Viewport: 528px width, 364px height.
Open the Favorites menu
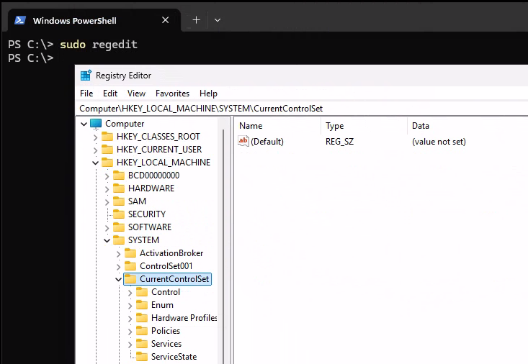point(172,94)
